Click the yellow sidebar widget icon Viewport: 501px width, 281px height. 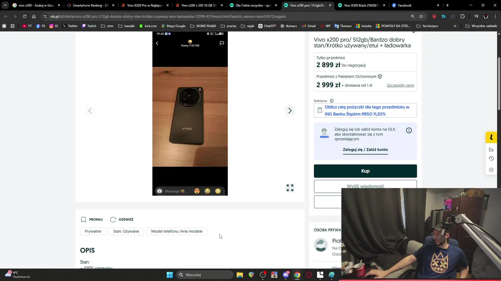click(491, 137)
